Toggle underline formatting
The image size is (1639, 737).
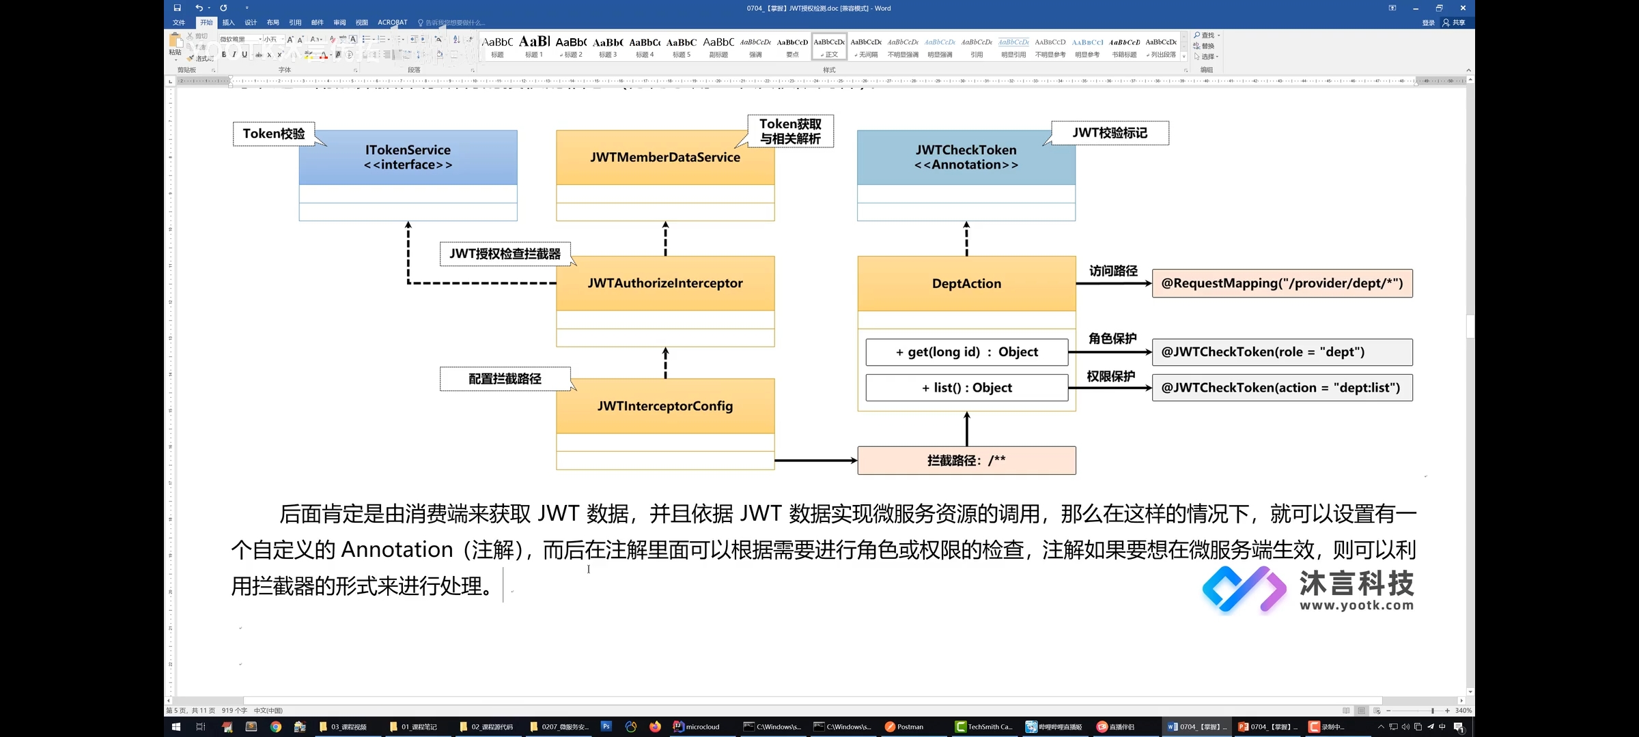point(244,55)
